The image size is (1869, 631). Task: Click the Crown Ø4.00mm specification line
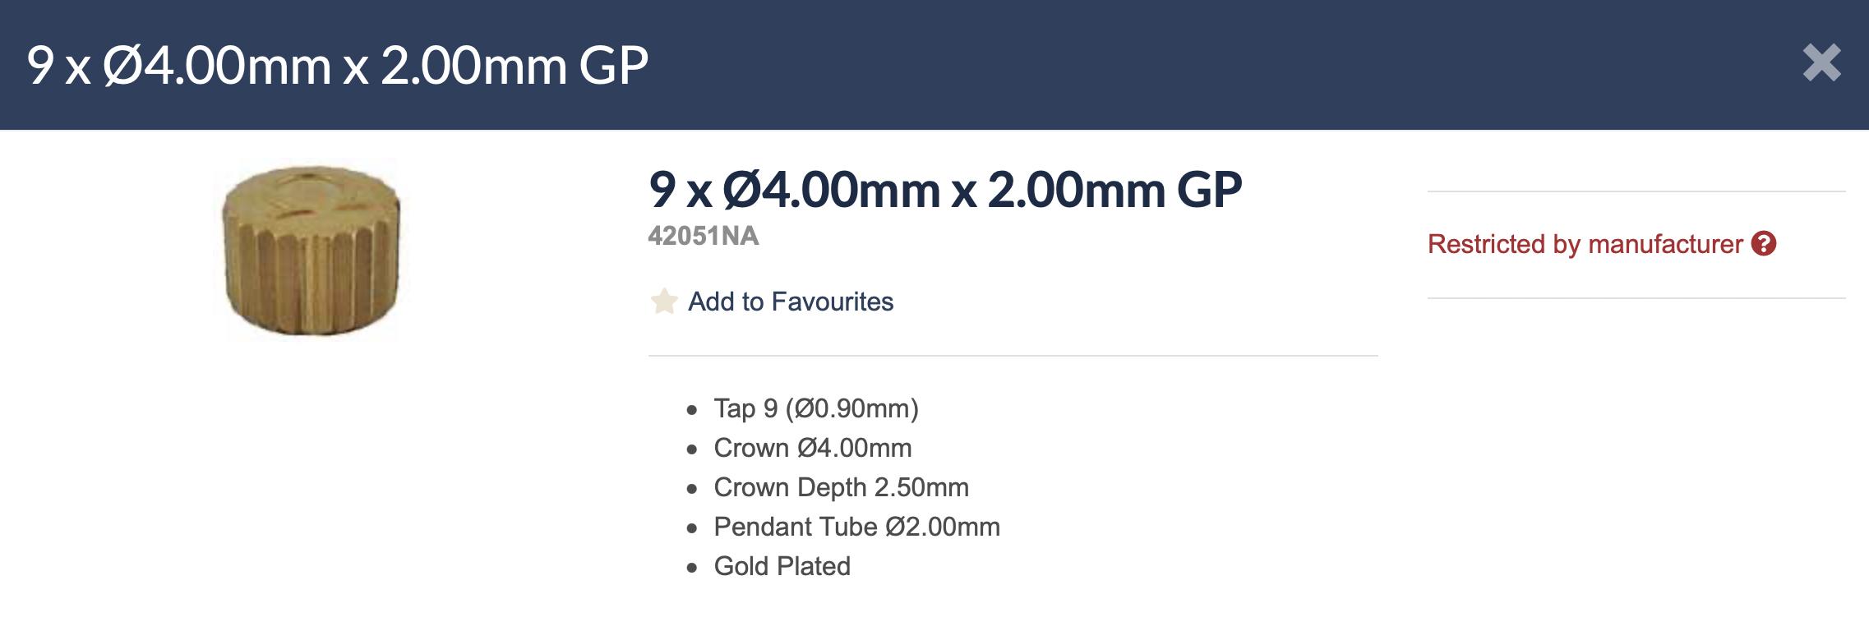coord(812,448)
